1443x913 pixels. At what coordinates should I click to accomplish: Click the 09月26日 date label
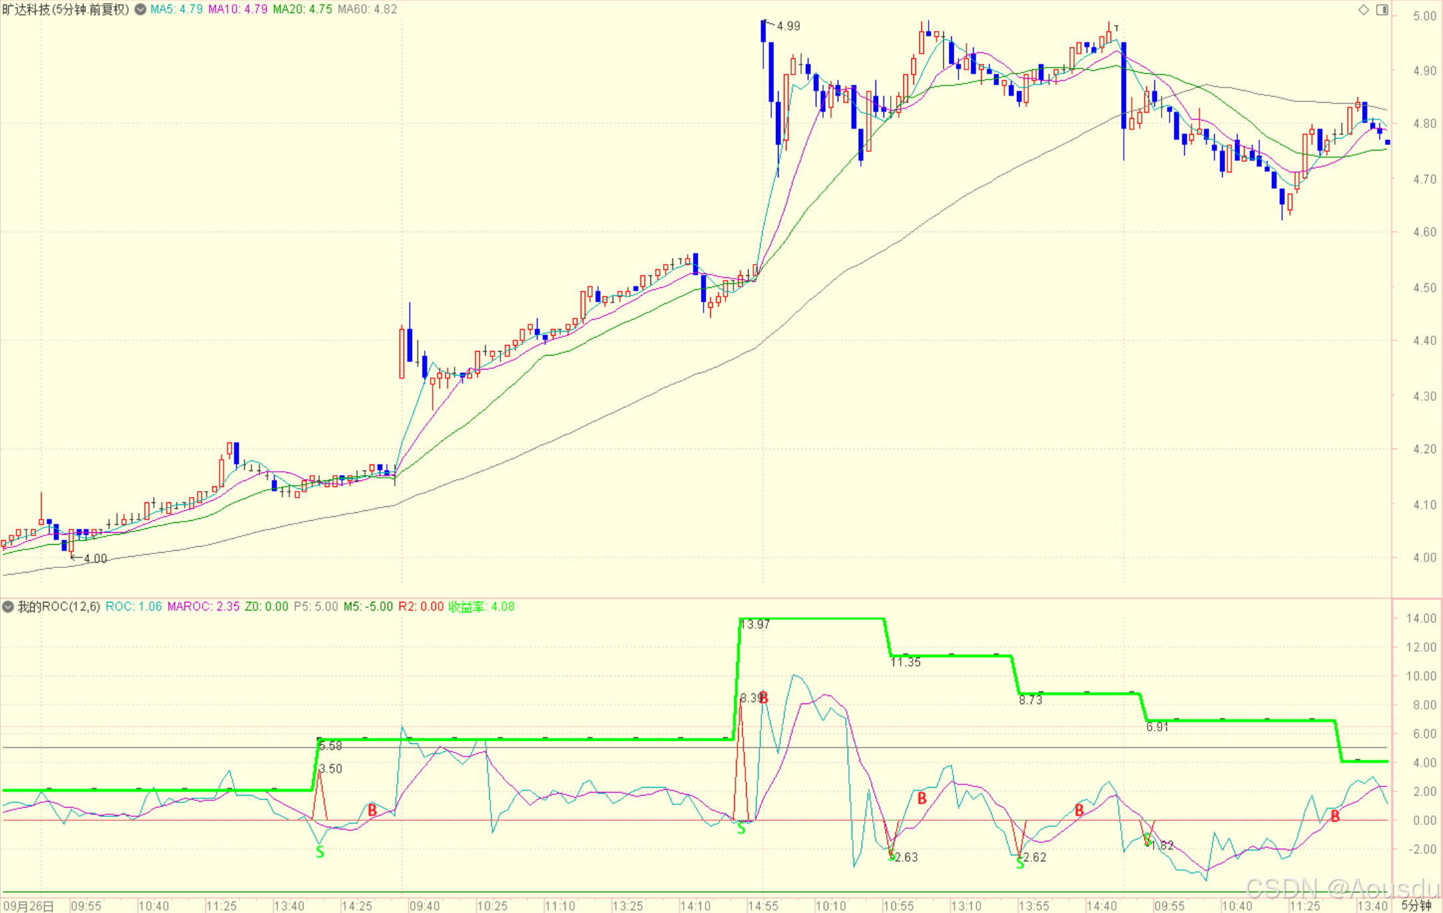coord(28,906)
